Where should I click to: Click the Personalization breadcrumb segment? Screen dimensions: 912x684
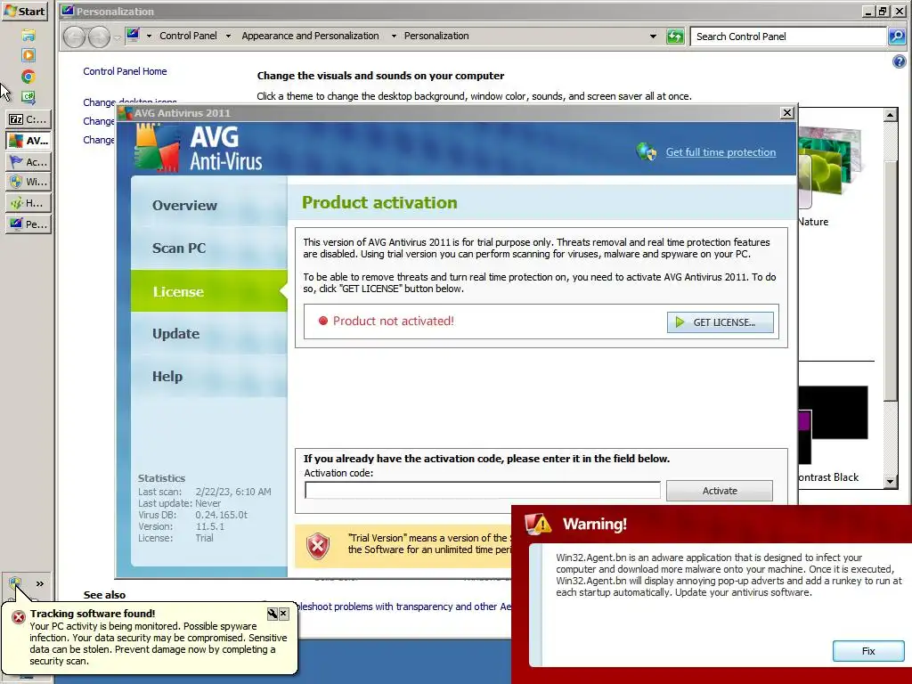pos(436,36)
